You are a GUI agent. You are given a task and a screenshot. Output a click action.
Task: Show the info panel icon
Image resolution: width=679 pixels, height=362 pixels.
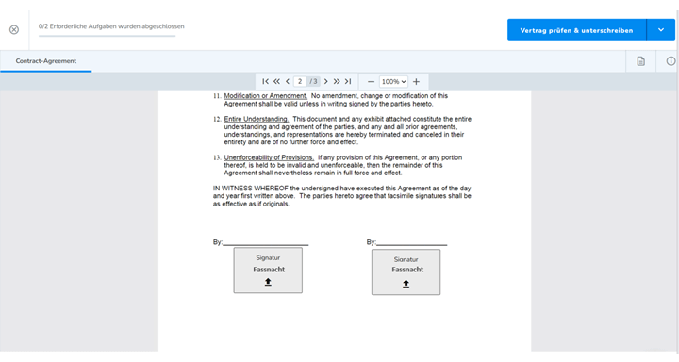(671, 61)
